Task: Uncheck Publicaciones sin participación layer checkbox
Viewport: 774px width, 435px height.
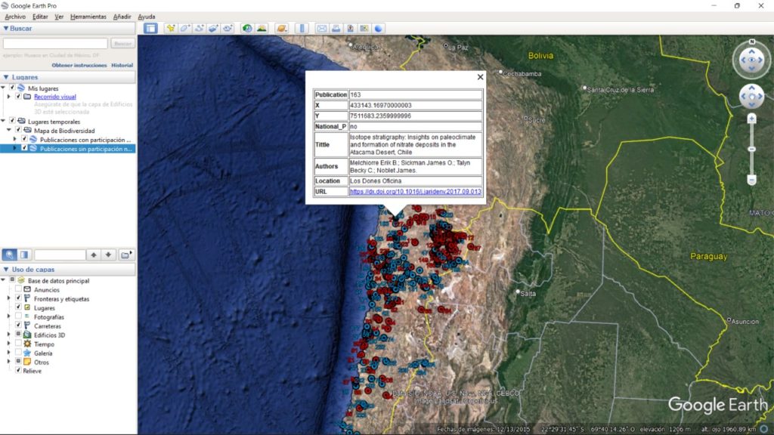Action: pos(24,148)
